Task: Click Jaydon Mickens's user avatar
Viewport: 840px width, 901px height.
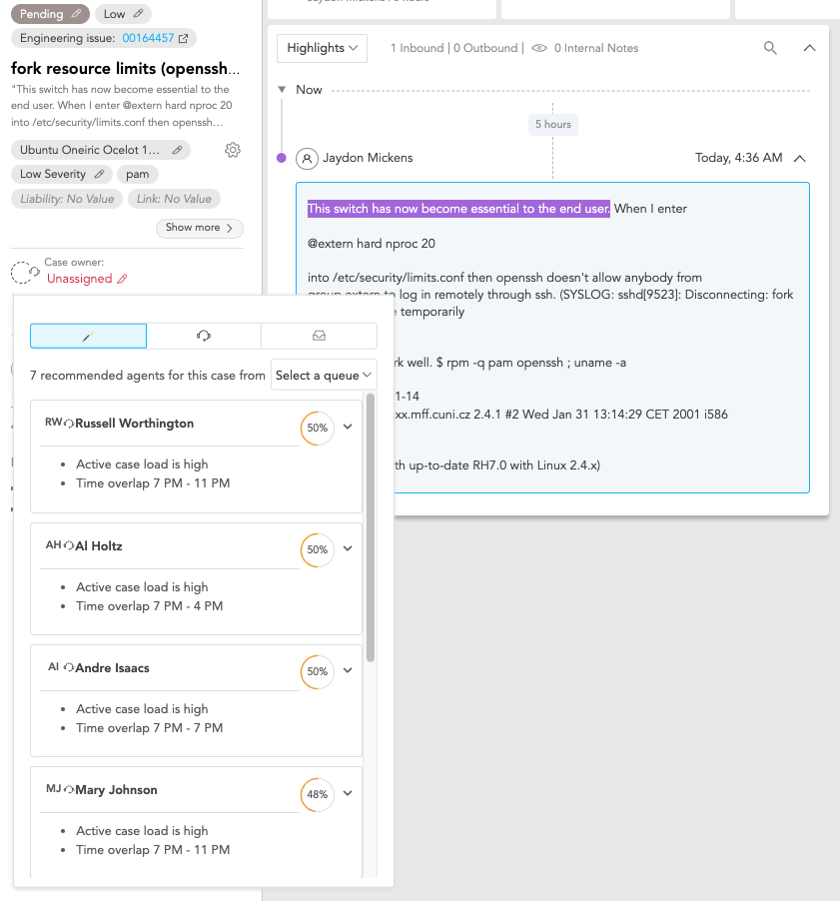Action: coord(308,158)
